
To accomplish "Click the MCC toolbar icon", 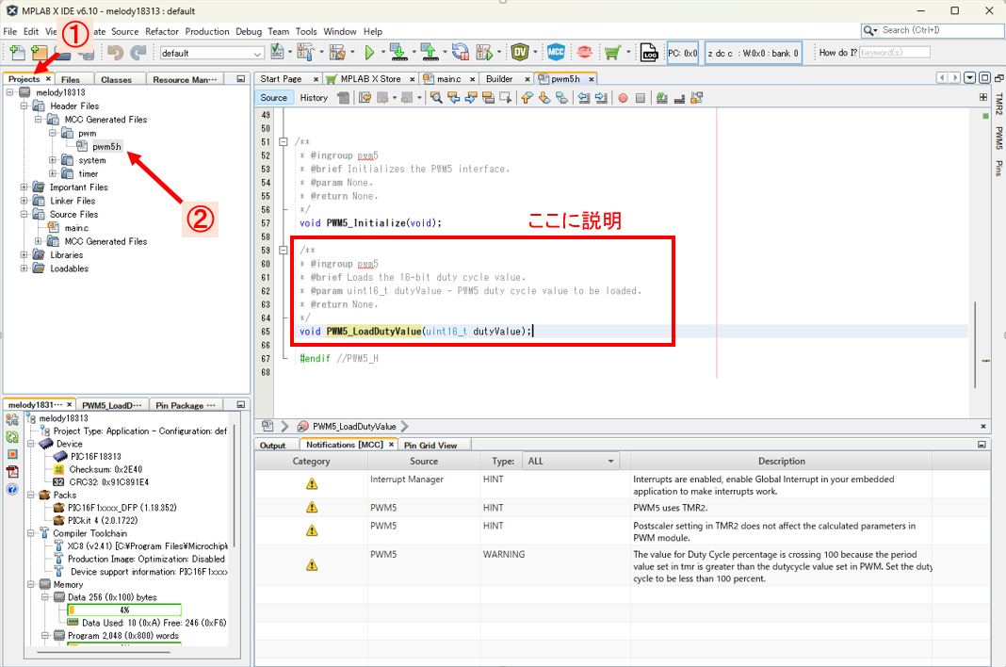I will 556,53.
